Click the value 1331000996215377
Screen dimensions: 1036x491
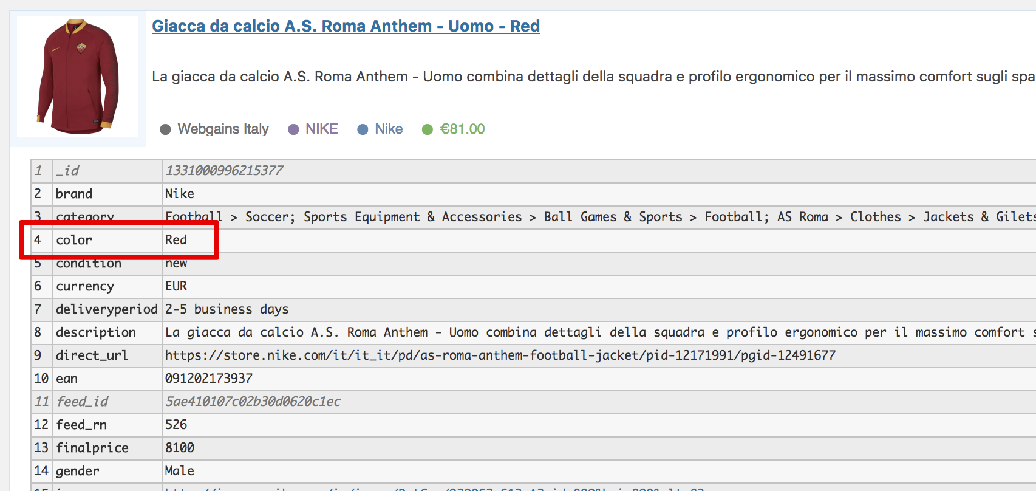click(x=224, y=171)
